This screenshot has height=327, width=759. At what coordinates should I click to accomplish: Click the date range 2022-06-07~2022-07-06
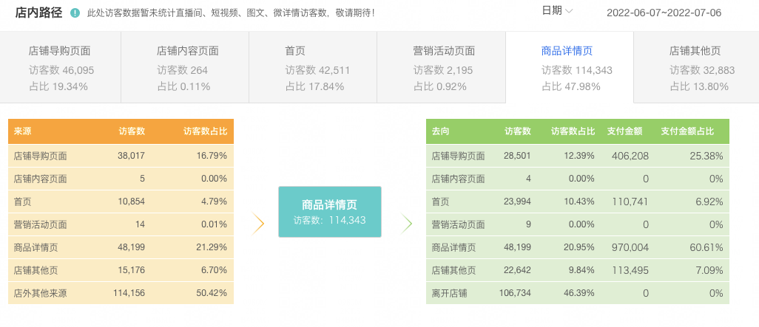click(664, 13)
